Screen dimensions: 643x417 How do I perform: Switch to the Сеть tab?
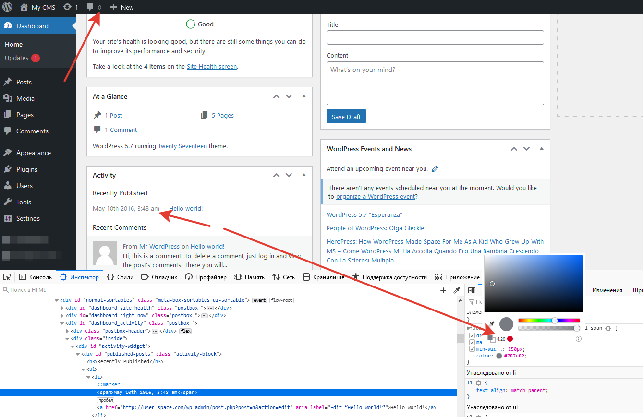tap(283, 277)
